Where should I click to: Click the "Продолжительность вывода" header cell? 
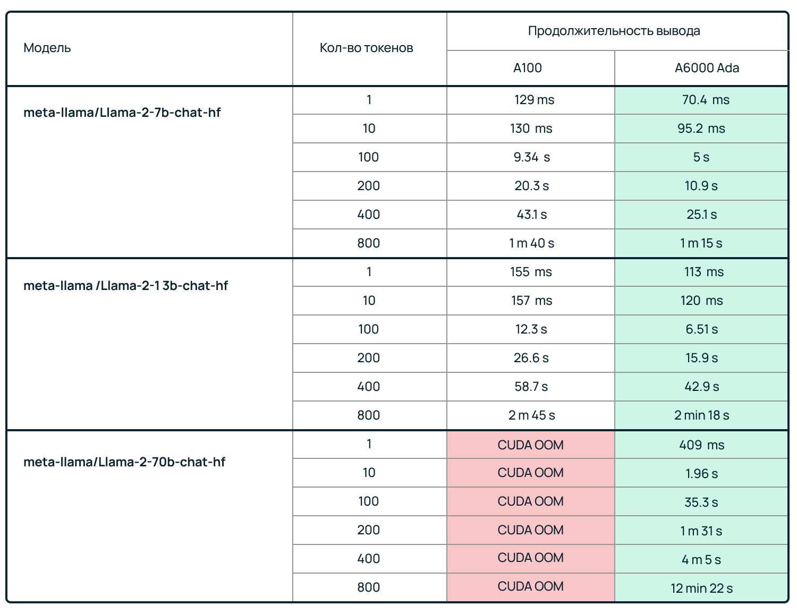[x=614, y=31]
